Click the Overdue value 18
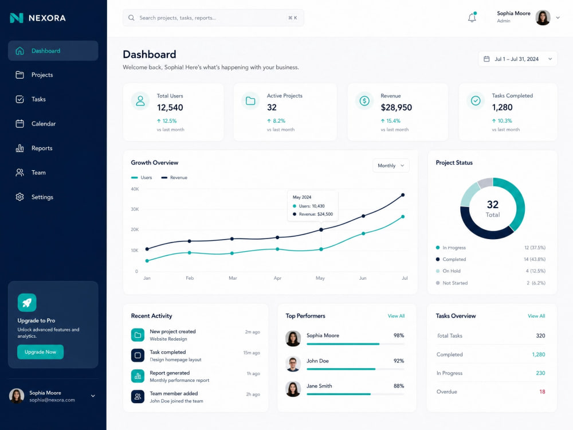Screen dimensions: 573x430 coord(542,392)
